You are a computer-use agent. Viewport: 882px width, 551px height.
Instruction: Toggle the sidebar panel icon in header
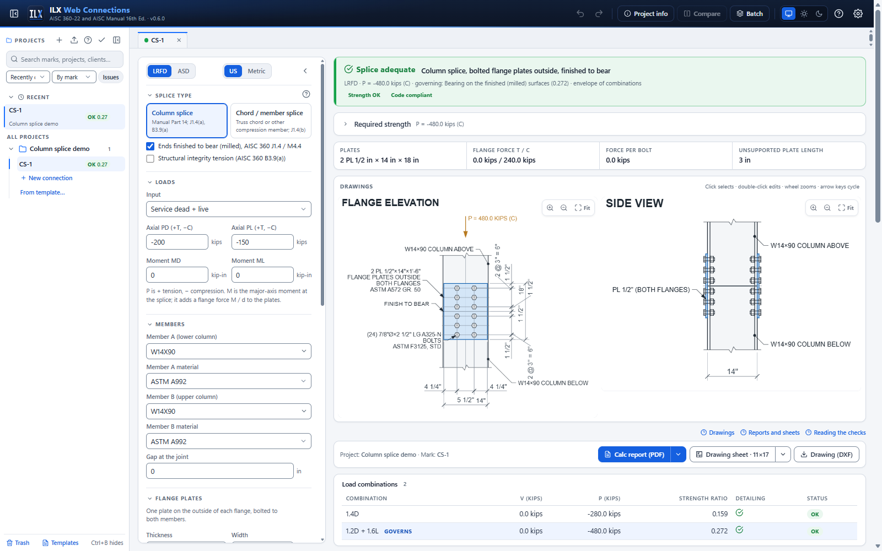[14, 14]
